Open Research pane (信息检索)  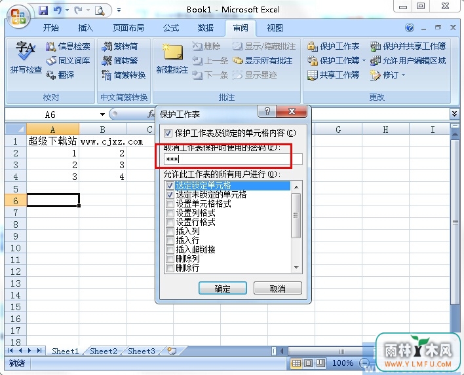68,46
